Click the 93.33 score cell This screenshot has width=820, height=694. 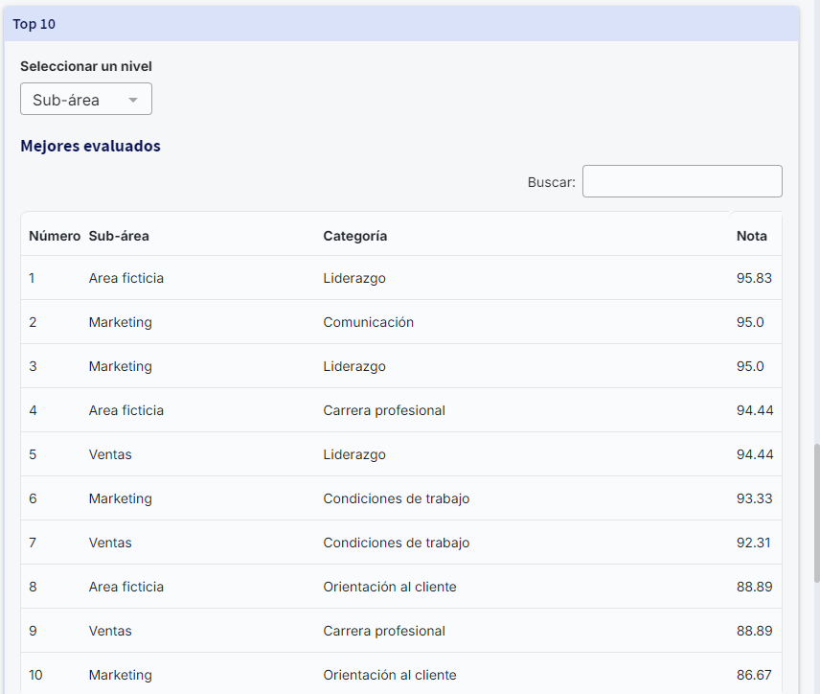(754, 498)
